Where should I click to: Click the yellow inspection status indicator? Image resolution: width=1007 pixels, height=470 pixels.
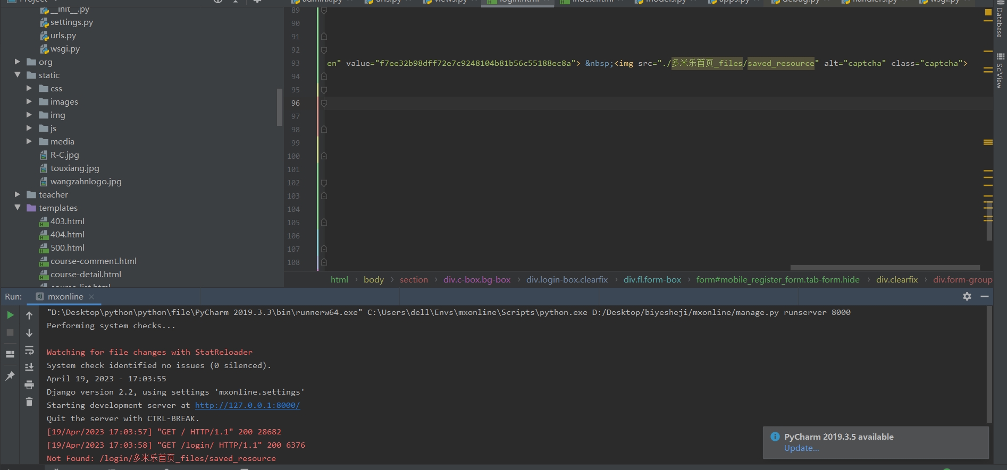click(988, 12)
